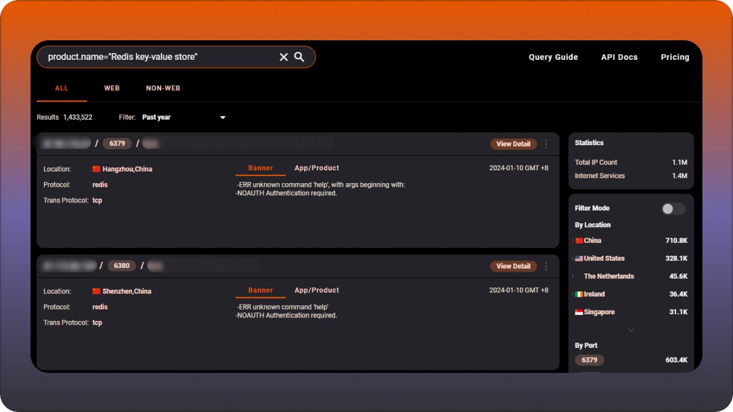Expand more locations with down chevron
This screenshot has height=412, width=733.
tap(631, 330)
